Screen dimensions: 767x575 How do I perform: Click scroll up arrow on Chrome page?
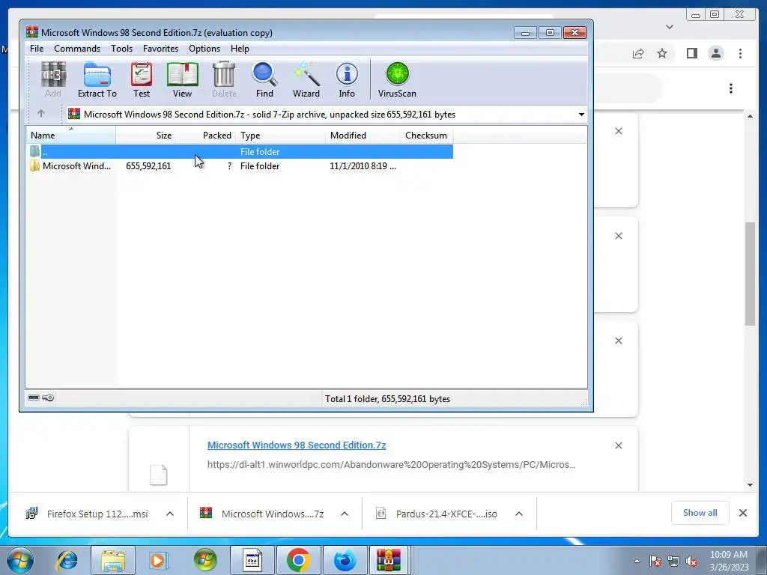pyautogui.click(x=750, y=116)
